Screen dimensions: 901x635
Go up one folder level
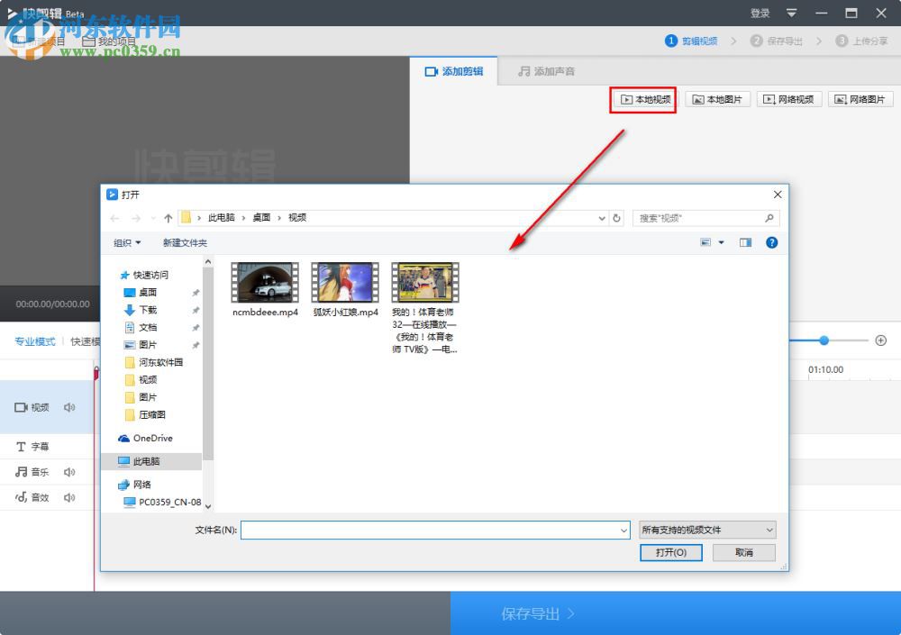pos(168,218)
